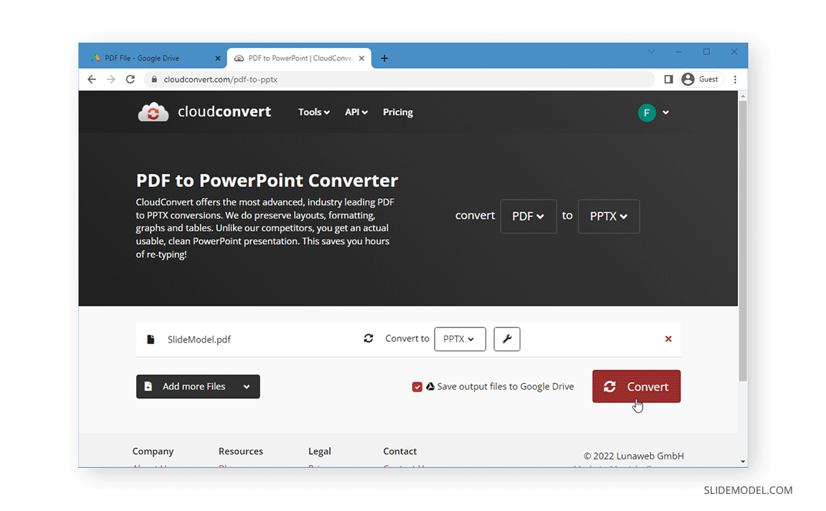Click the Guest profile avatar
This screenshot has width=826, height=511.
[x=688, y=79]
